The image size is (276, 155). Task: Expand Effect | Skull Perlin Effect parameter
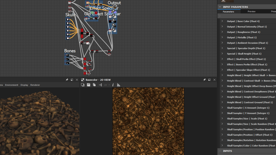[x=222, y=59]
